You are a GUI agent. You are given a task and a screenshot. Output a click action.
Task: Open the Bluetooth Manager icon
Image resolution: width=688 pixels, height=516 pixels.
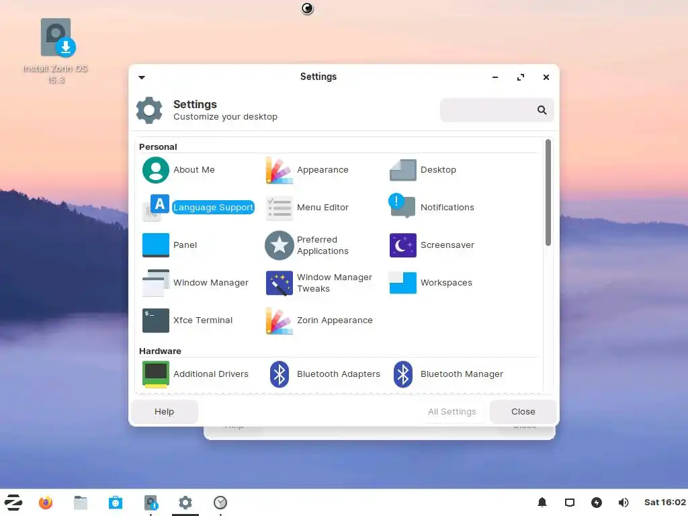pos(403,374)
